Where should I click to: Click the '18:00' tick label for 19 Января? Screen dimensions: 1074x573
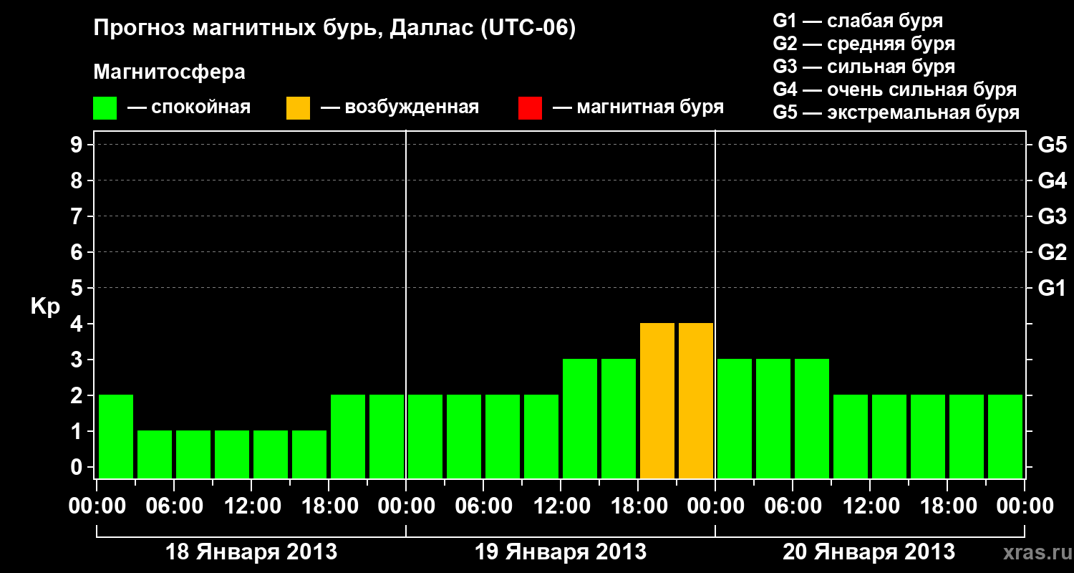(638, 506)
